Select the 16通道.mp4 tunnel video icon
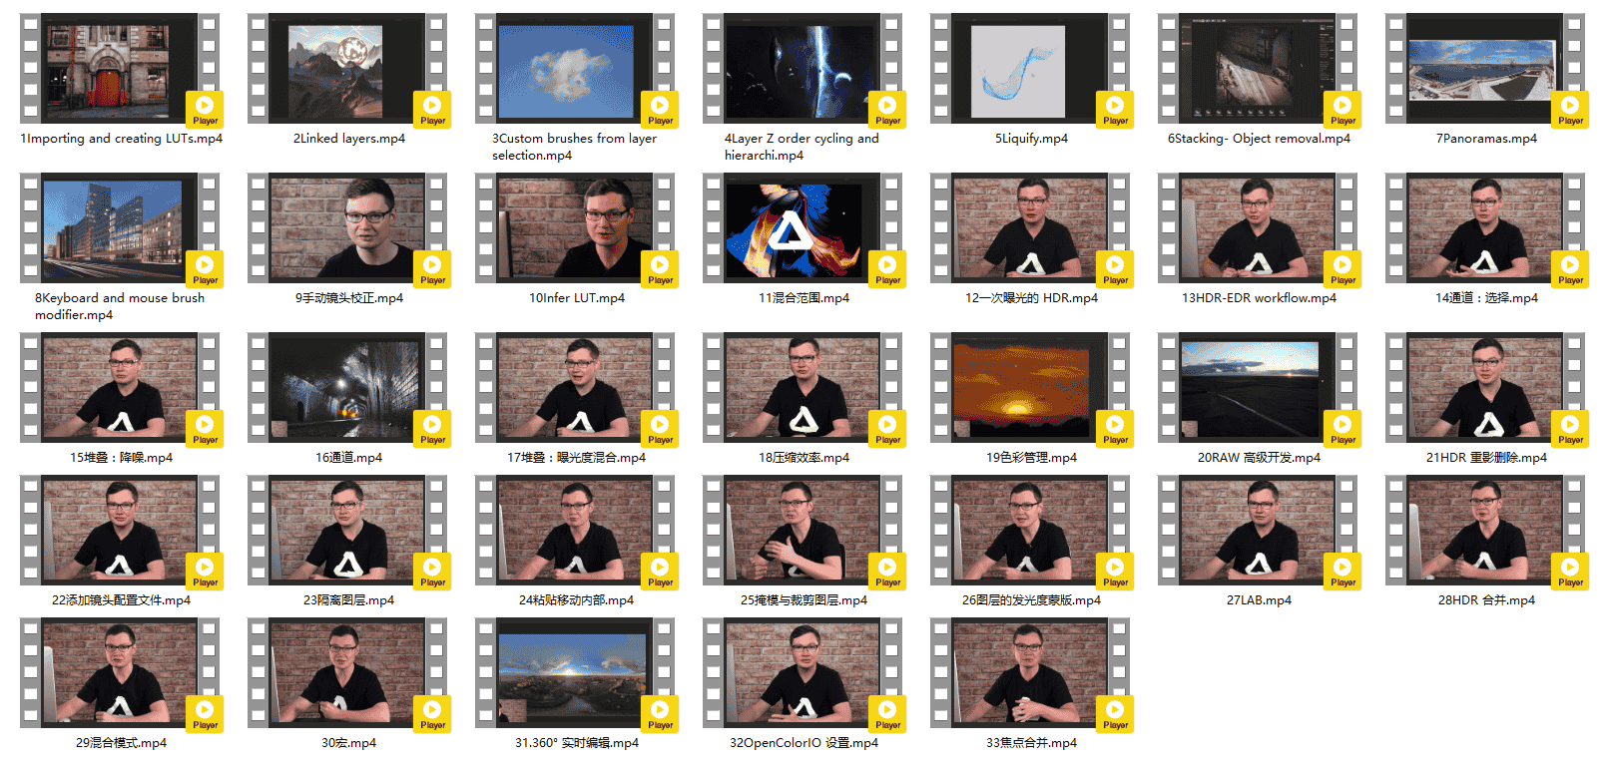 click(x=347, y=388)
